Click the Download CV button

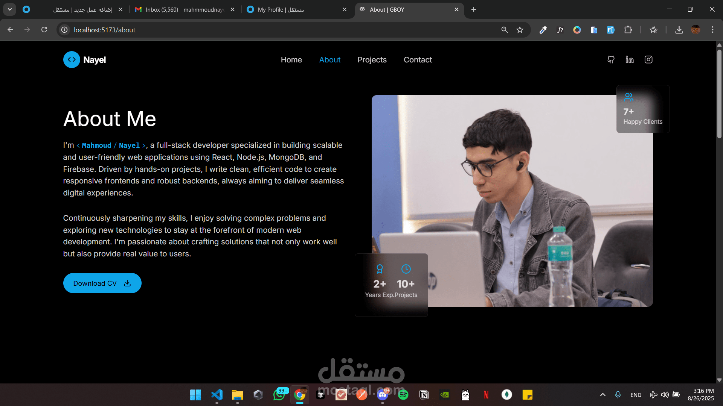click(102, 283)
